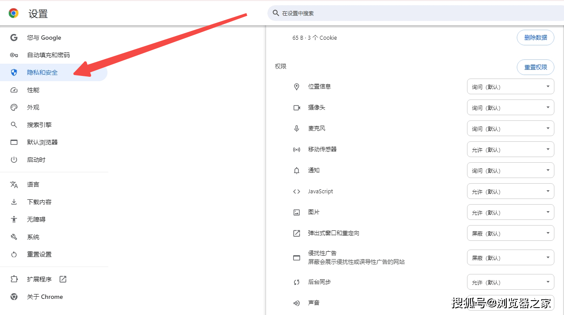
Task: Click the translate icon for 语言
Action: pyautogui.click(x=14, y=185)
